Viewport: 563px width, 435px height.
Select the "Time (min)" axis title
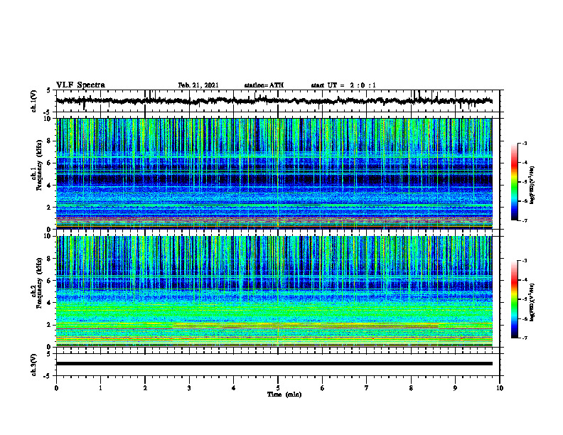[284, 394]
